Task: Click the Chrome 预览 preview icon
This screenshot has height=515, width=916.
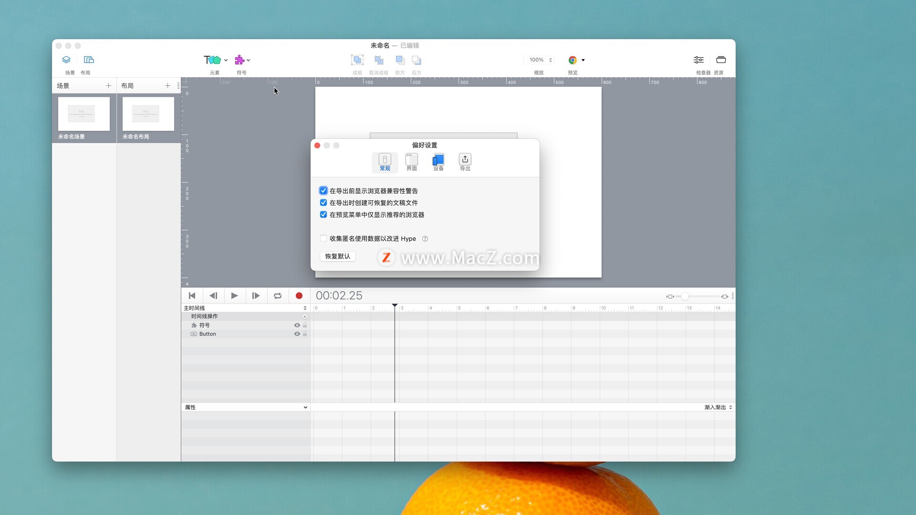Action: (572, 60)
